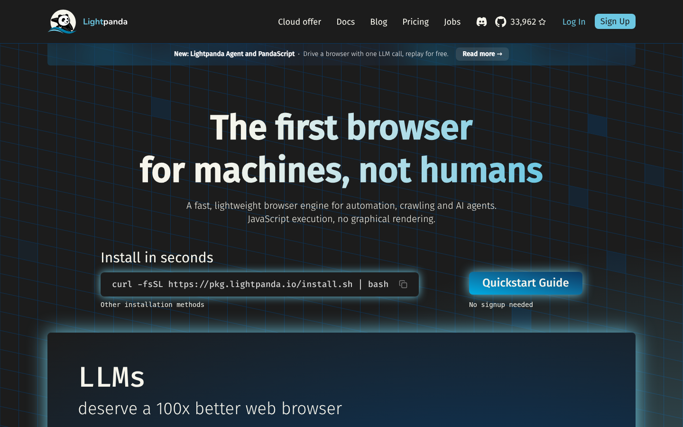
Task: Click the 'A fast, lightweight browser engine' line
Action: (341, 205)
